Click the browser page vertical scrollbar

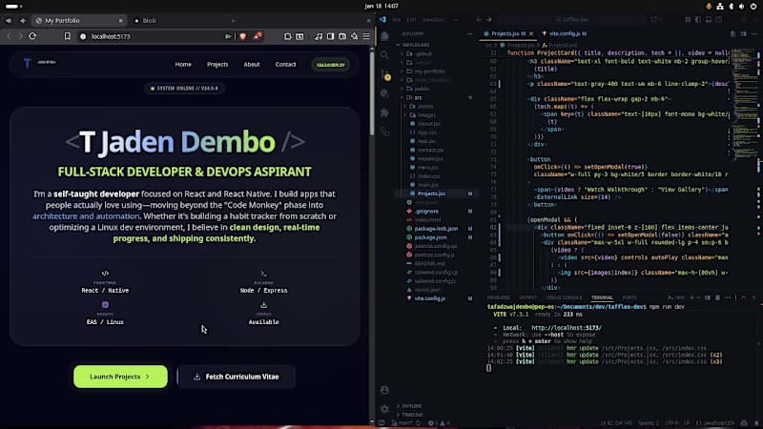point(372,92)
